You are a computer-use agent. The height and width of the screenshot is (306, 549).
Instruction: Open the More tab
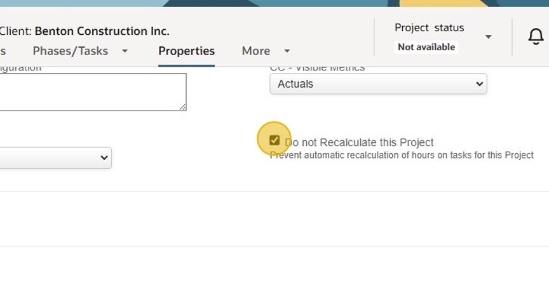256,51
